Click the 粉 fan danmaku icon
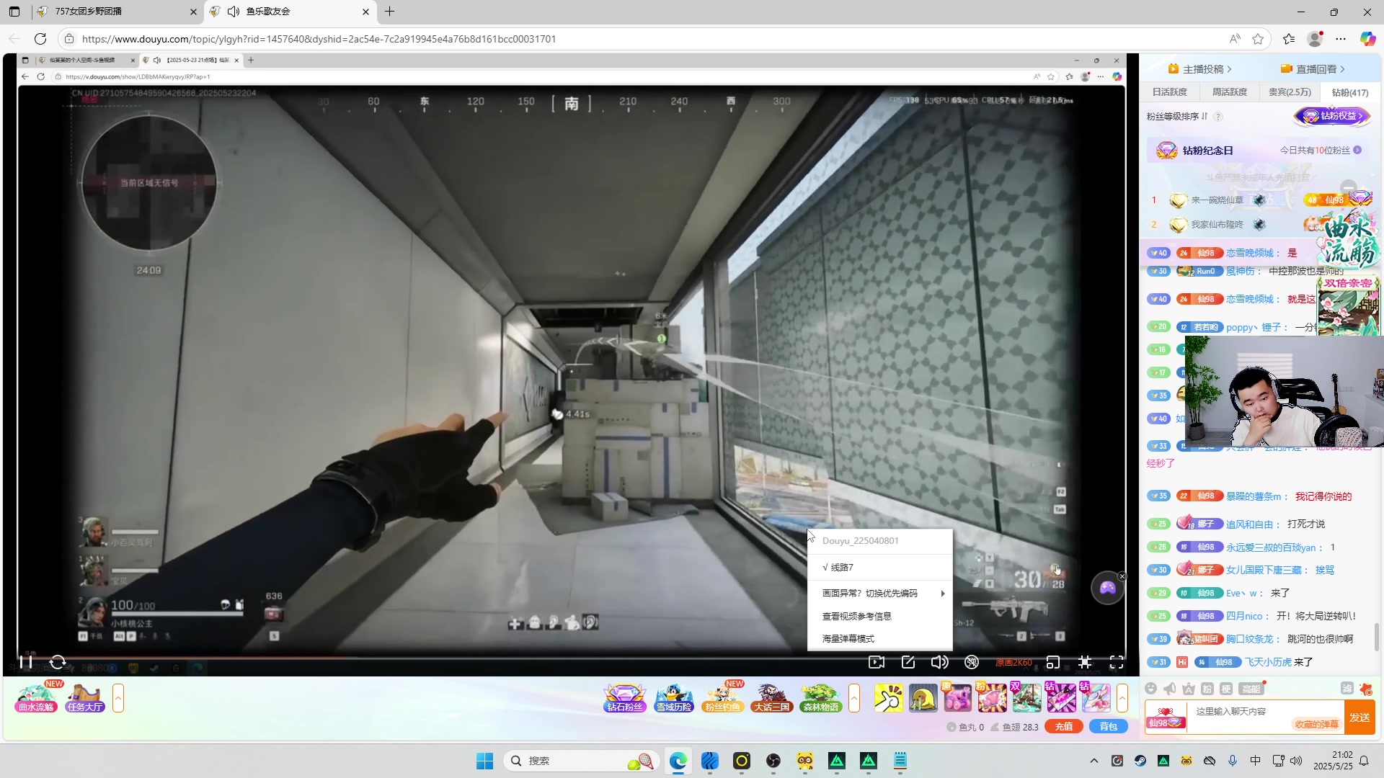 click(x=1207, y=689)
